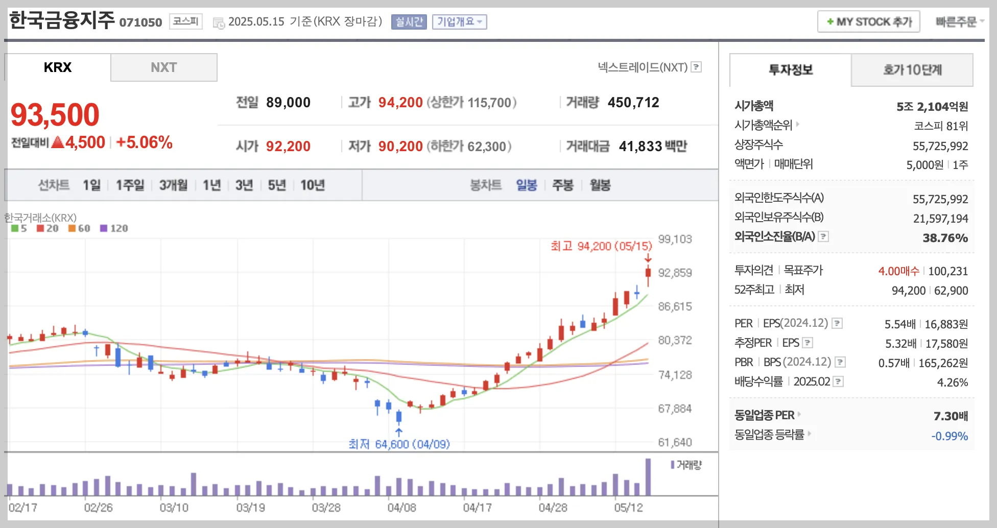Click the 4.00매수 investment opinion value
Viewport: 997px width, 528px height.
898,271
